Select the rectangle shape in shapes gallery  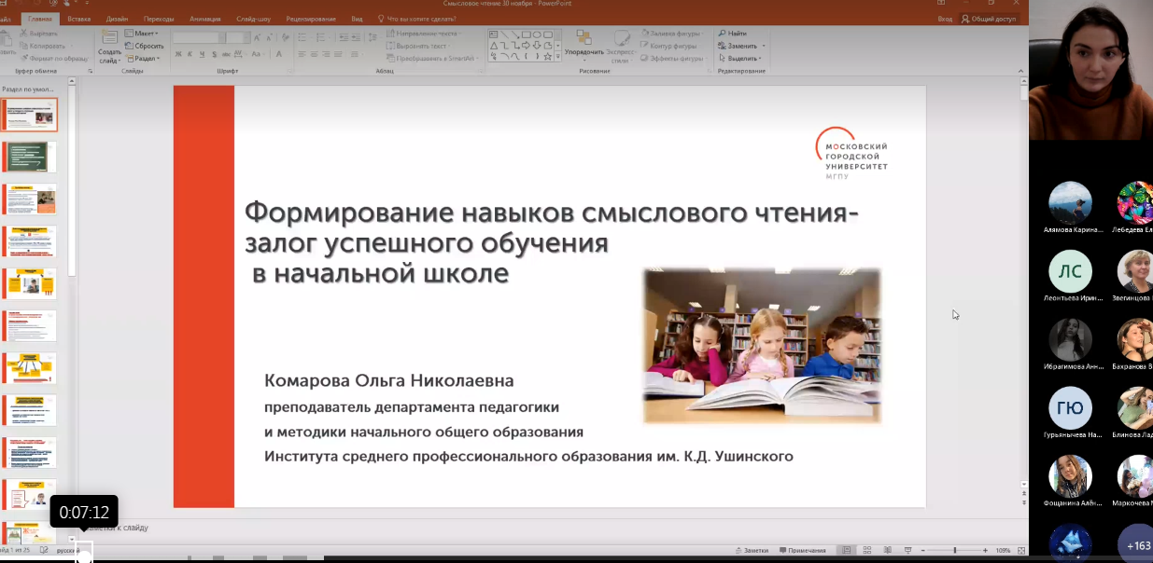tap(526, 34)
